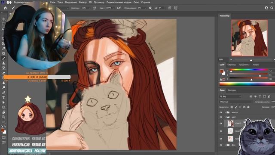Image resolution: width=275 pixels, height=155 pixels.
Task: Open the smoothing options gear
Action: pos(150,8)
